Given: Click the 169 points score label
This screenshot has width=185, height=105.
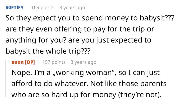Looking at the screenshot, I should pos(43,8).
